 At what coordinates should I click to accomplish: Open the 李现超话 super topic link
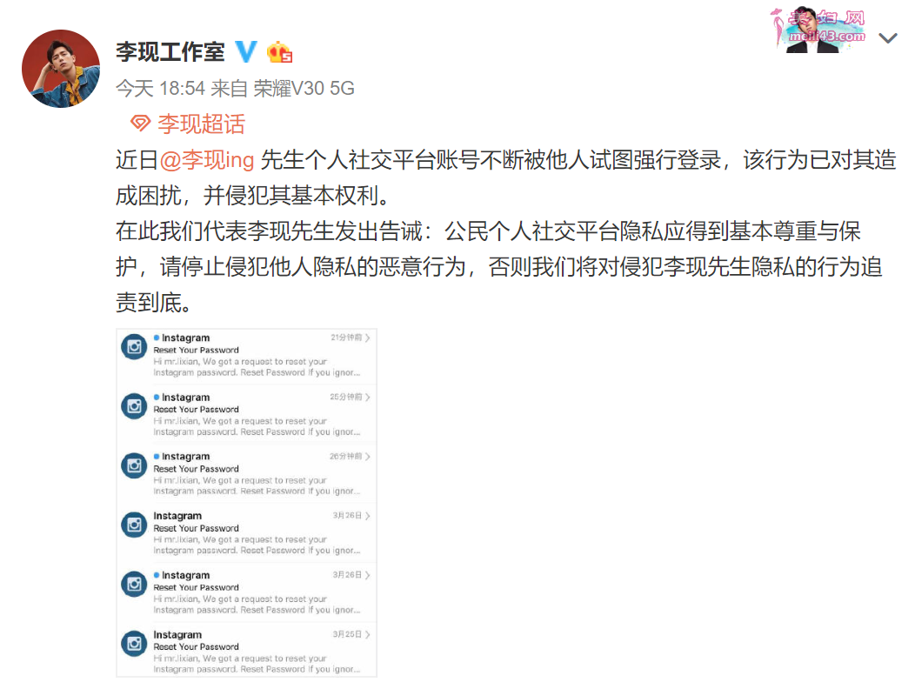tap(201, 124)
